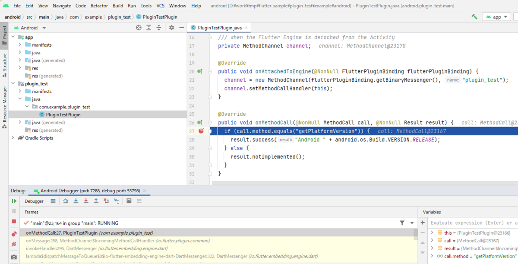Viewport: 518px width, 264px height.
Task: Stop the debug session
Action: pyautogui.click(x=14, y=222)
